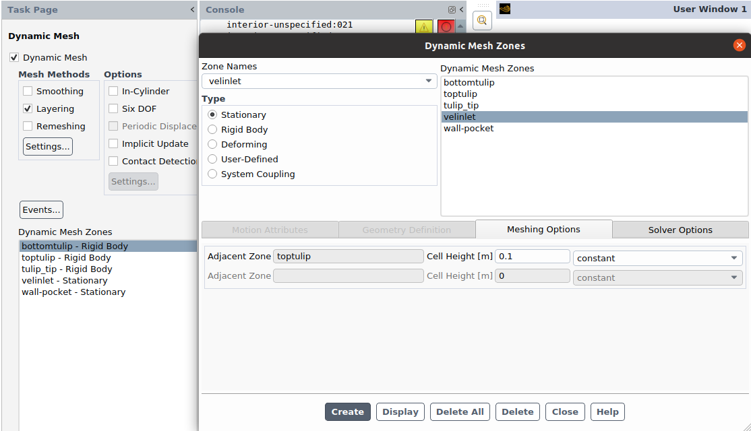
Task: Select tulip_tip - Rigid Body in Task Page
Action: coord(109,269)
